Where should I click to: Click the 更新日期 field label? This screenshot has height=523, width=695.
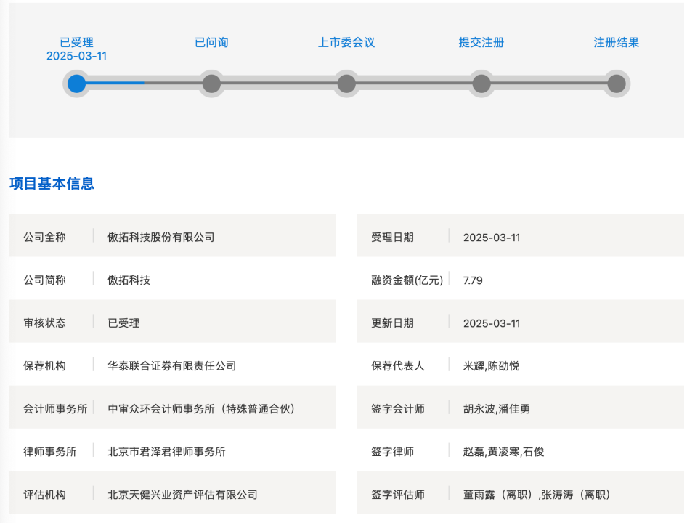[392, 323]
